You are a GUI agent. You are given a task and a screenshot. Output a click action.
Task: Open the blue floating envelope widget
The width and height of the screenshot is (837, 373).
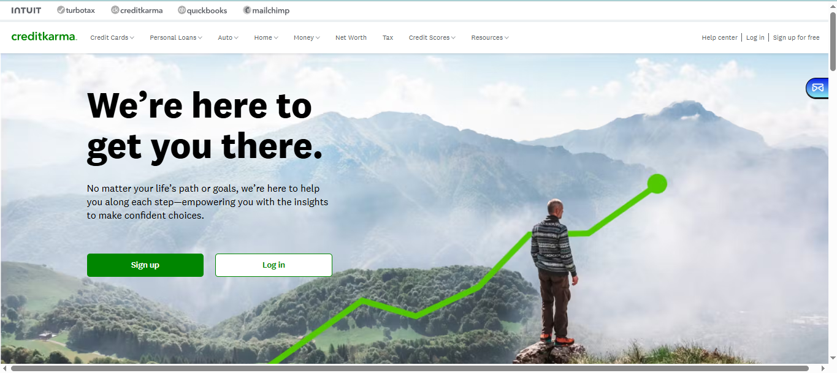[818, 88]
